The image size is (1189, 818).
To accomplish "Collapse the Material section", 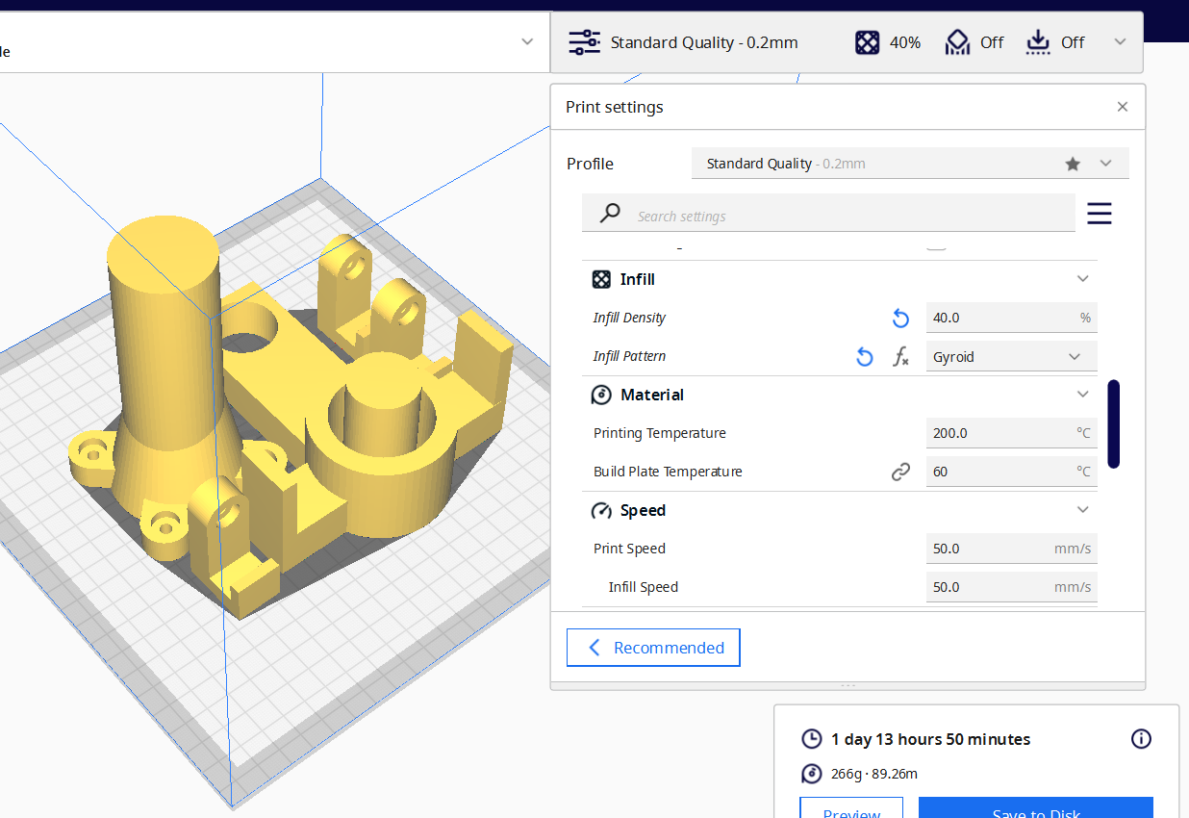I will pyautogui.click(x=1083, y=395).
